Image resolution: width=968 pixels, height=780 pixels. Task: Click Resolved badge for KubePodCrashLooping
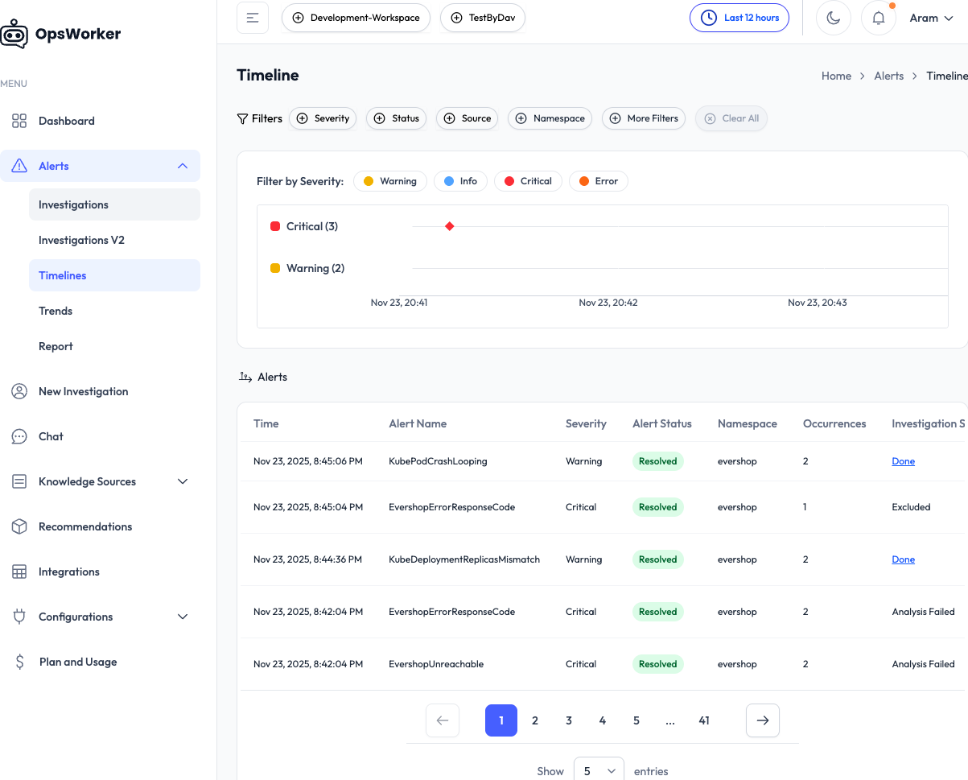[x=657, y=461]
